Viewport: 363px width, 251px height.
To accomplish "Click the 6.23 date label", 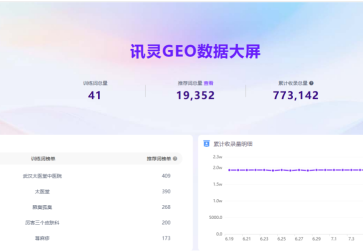I will 264,239.
